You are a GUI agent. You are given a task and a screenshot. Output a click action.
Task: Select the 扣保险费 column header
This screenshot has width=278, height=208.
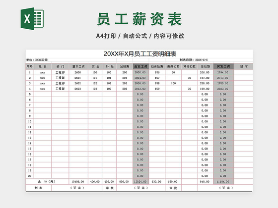point(157,66)
